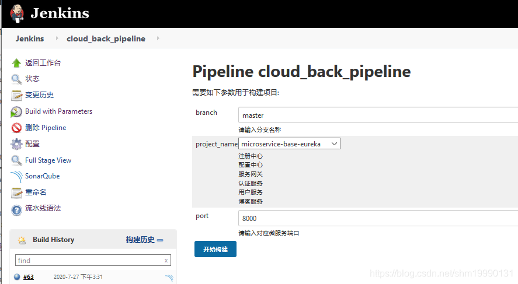Click the Jenkins header title text

pos(60,13)
